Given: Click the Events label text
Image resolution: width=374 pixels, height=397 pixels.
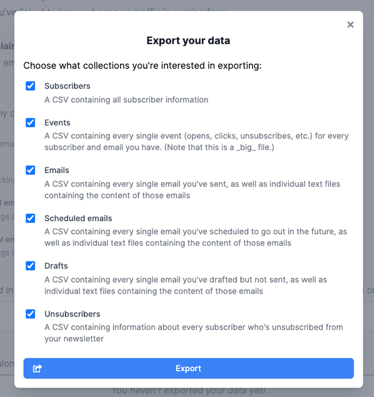Looking at the screenshot, I should (57, 123).
